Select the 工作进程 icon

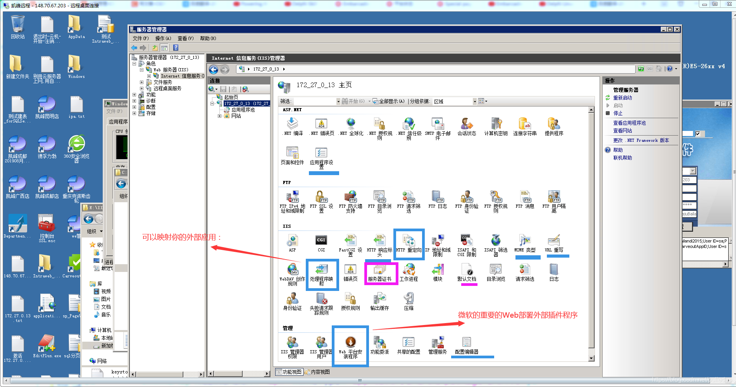coord(409,273)
